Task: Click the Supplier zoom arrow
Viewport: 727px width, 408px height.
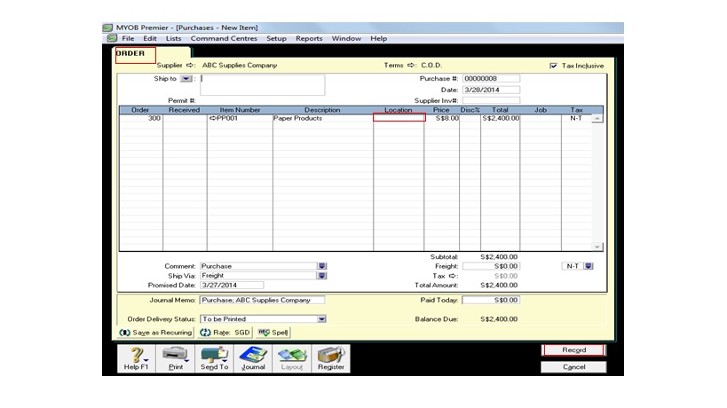Action: [191, 66]
